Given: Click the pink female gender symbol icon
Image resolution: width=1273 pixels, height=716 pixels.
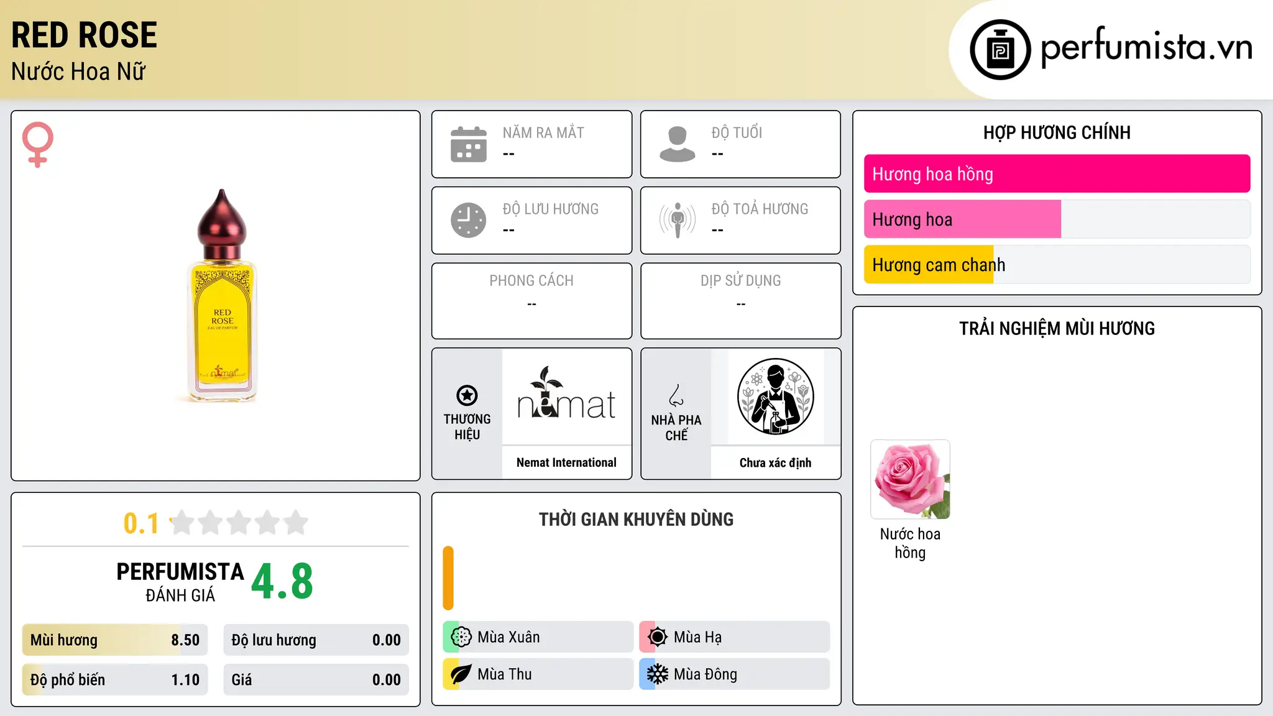Looking at the screenshot, I should (37, 144).
